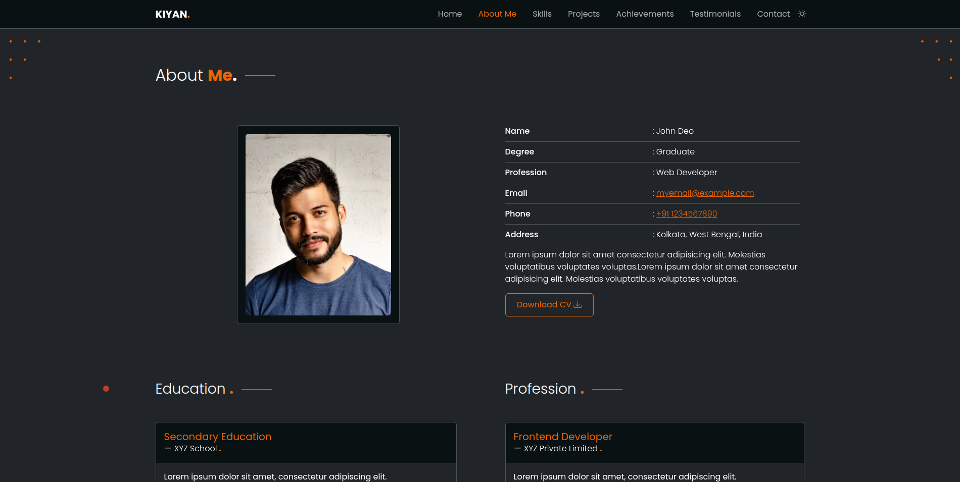Viewport: 960px width, 482px height.
Task: Click the +91 1234567890 phone link
Action: [687, 214]
